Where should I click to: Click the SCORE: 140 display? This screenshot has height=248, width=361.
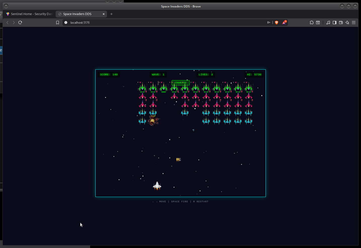pos(109,74)
